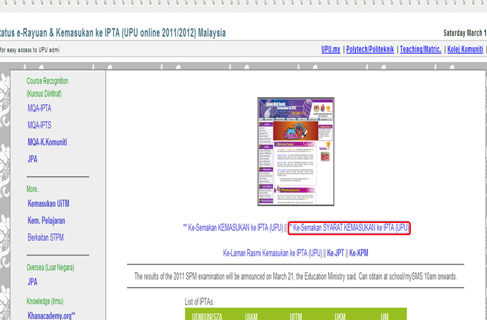Open MQA-IPTA in the sidebar
This screenshot has width=487, height=320.
40,108
